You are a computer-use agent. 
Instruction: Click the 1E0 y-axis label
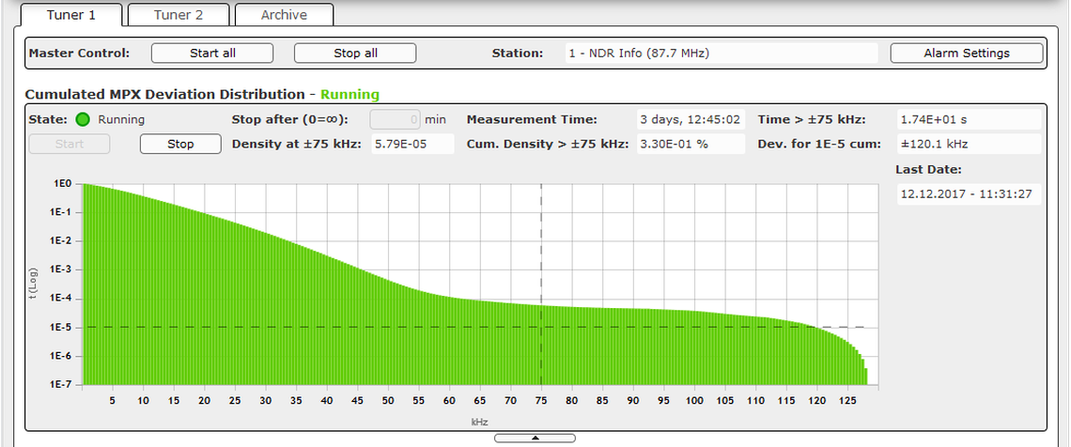(65, 183)
